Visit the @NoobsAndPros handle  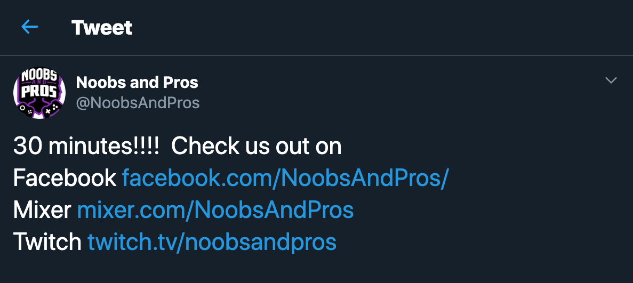138,102
